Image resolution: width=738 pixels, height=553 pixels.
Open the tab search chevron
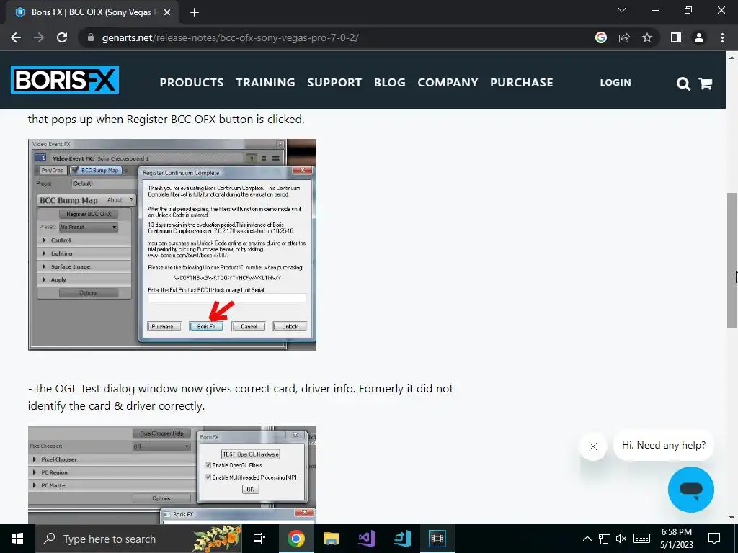[622, 10]
